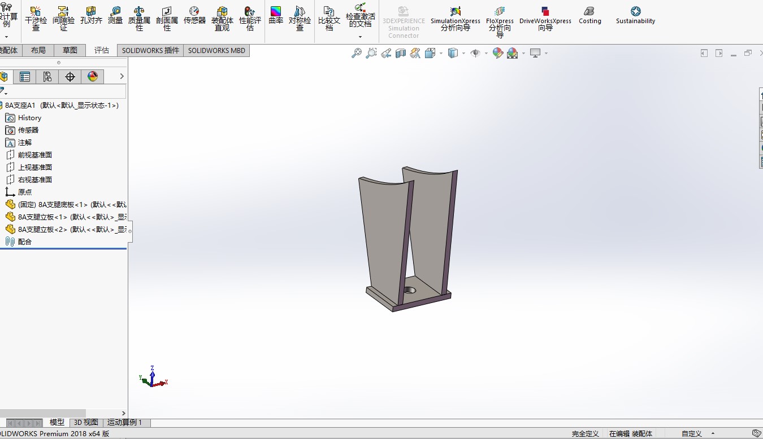Toggle the hide/show items eye icon

tap(475, 53)
